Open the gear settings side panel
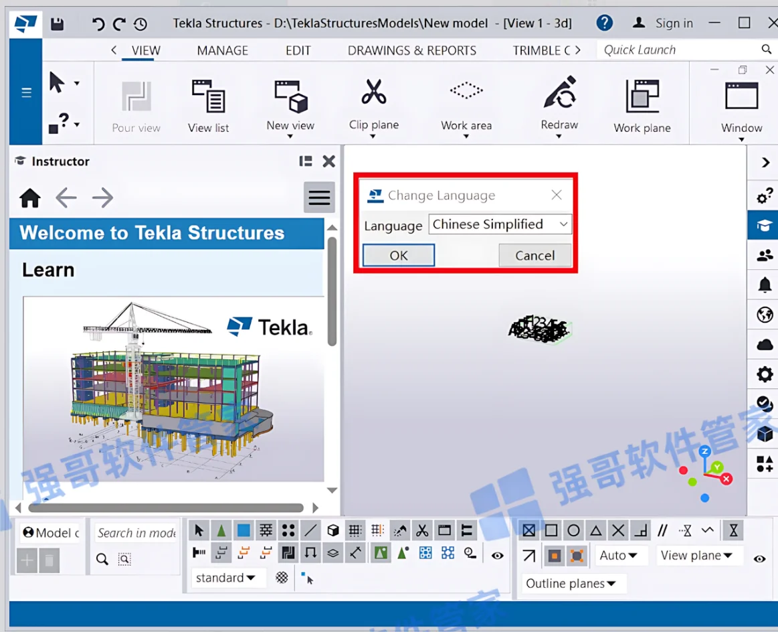The height and width of the screenshot is (632, 778). click(x=765, y=374)
